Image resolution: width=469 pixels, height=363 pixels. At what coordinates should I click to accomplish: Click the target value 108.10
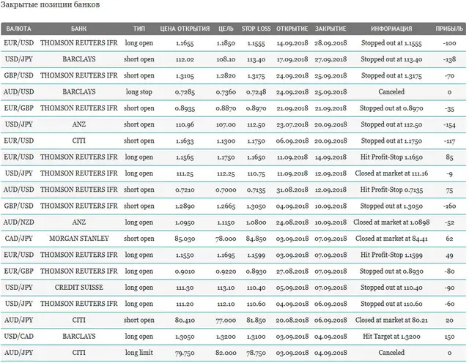tap(226, 59)
